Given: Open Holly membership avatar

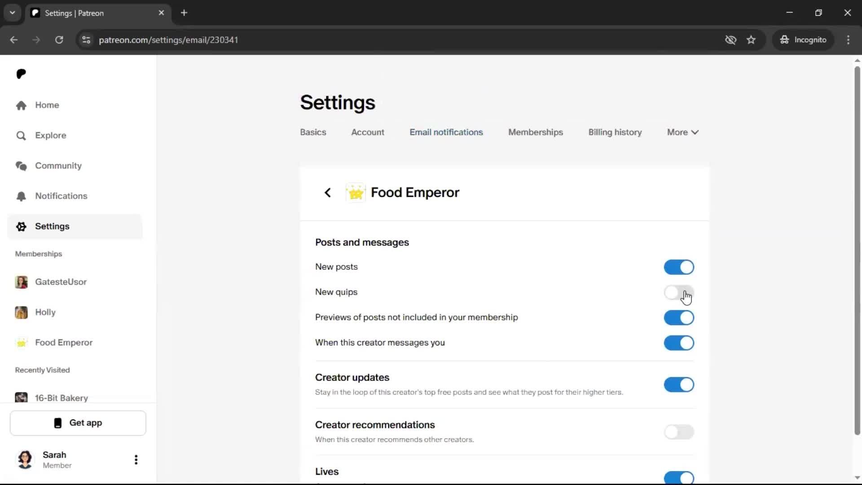Looking at the screenshot, I should [x=21, y=313].
